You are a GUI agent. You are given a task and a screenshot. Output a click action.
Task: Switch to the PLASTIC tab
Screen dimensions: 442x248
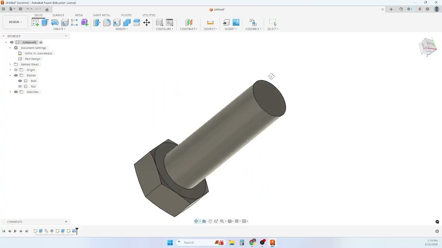(x=126, y=15)
